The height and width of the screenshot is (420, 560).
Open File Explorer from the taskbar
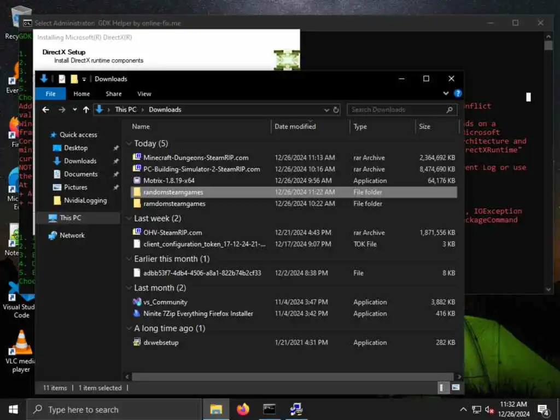click(216, 409)
